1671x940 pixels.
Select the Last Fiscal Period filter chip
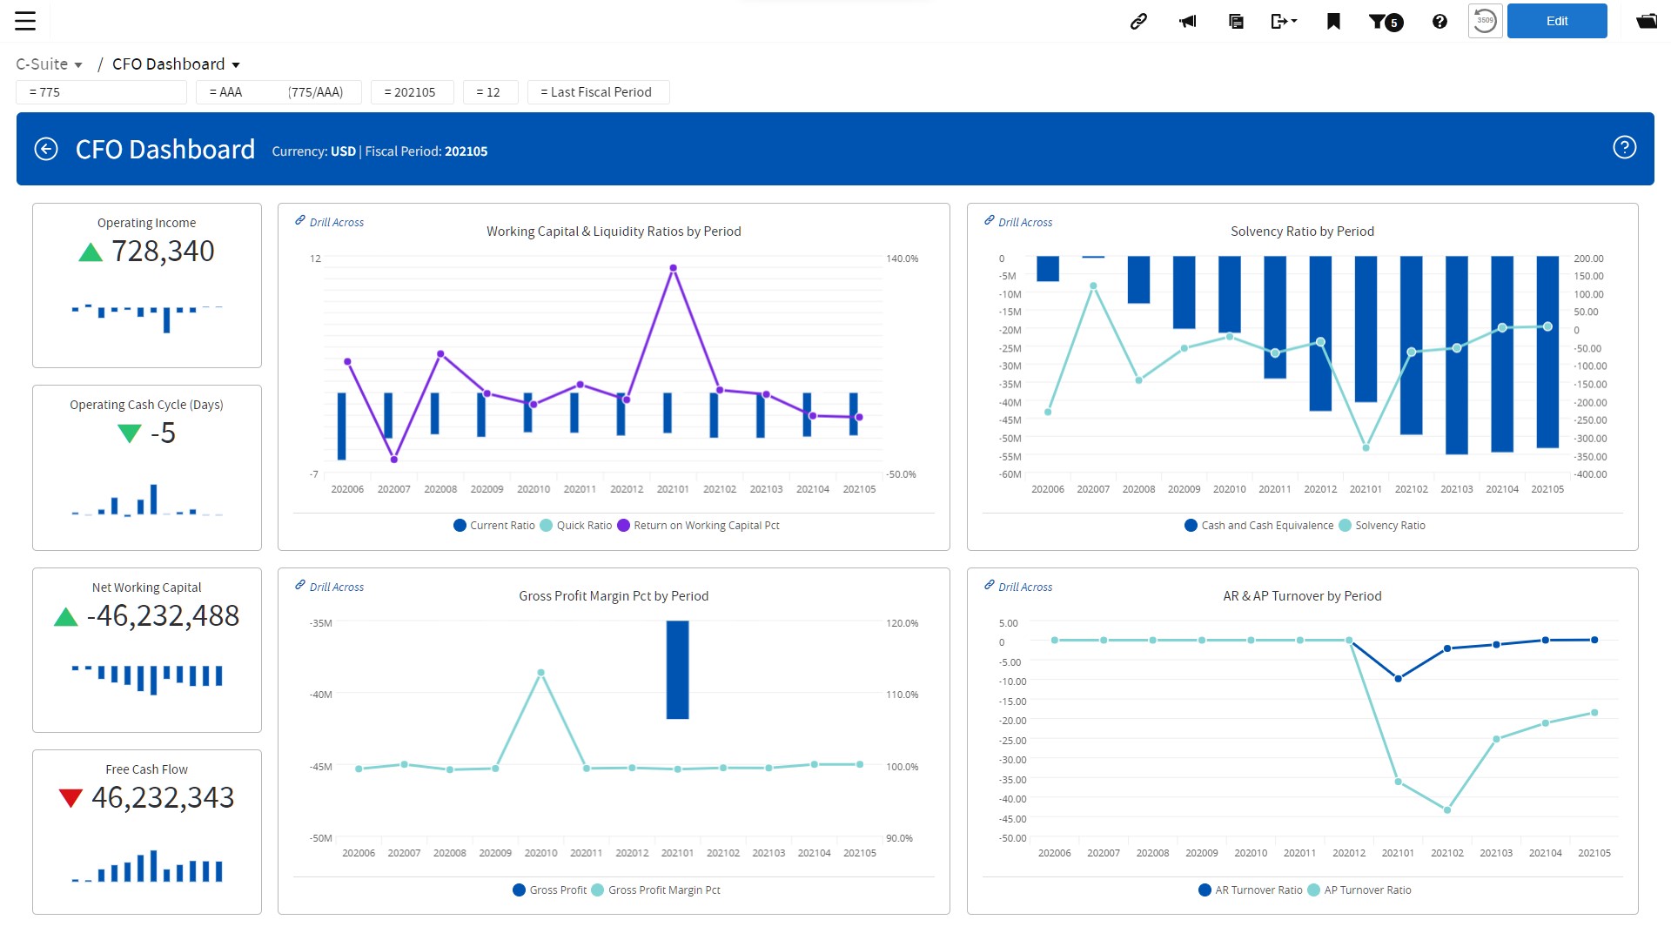click(598, 91)
